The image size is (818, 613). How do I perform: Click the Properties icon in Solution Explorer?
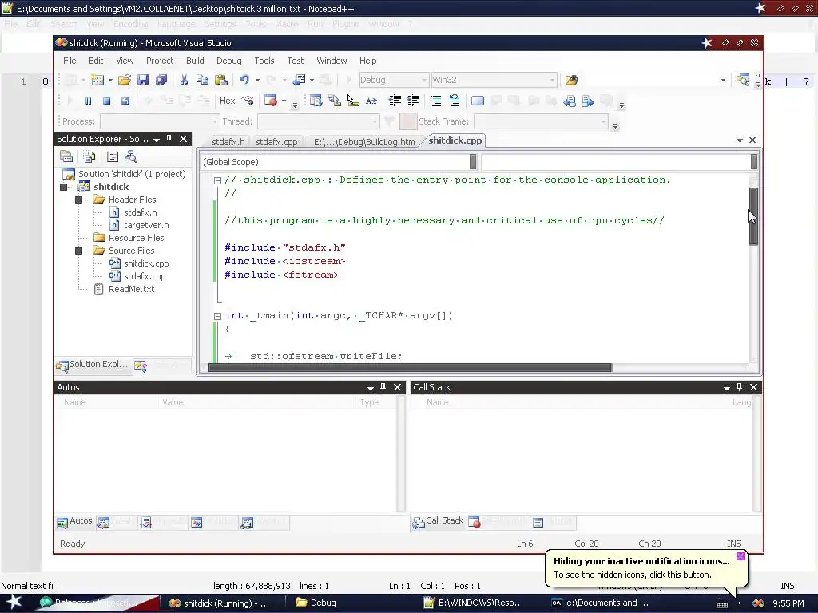point(66,156)
